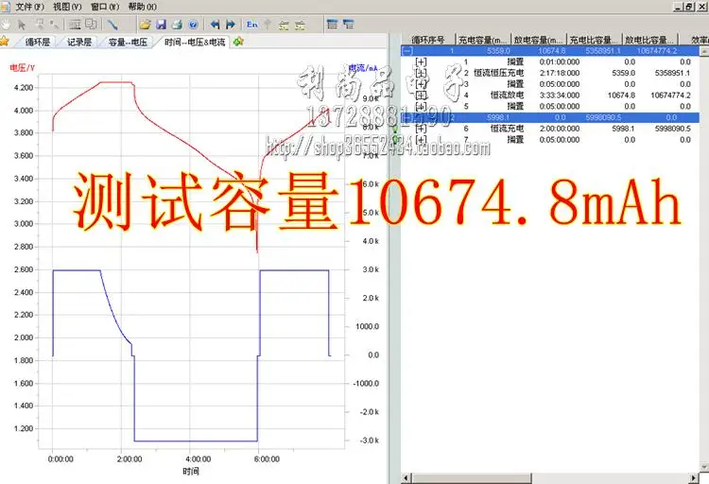Screen dimensions: 709x484
Task: Switch language using the En icon
Action: tap(252, 25)
